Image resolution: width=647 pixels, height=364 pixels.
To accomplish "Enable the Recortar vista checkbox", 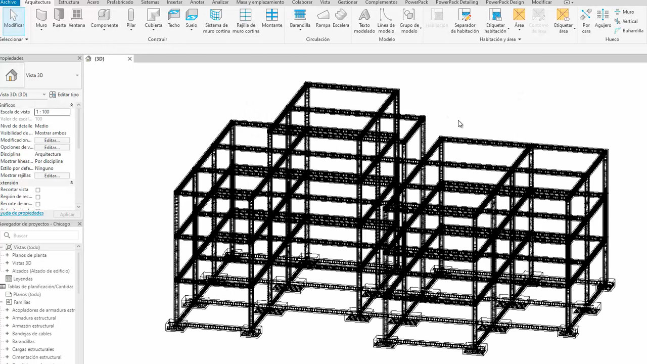I will 38,190.
